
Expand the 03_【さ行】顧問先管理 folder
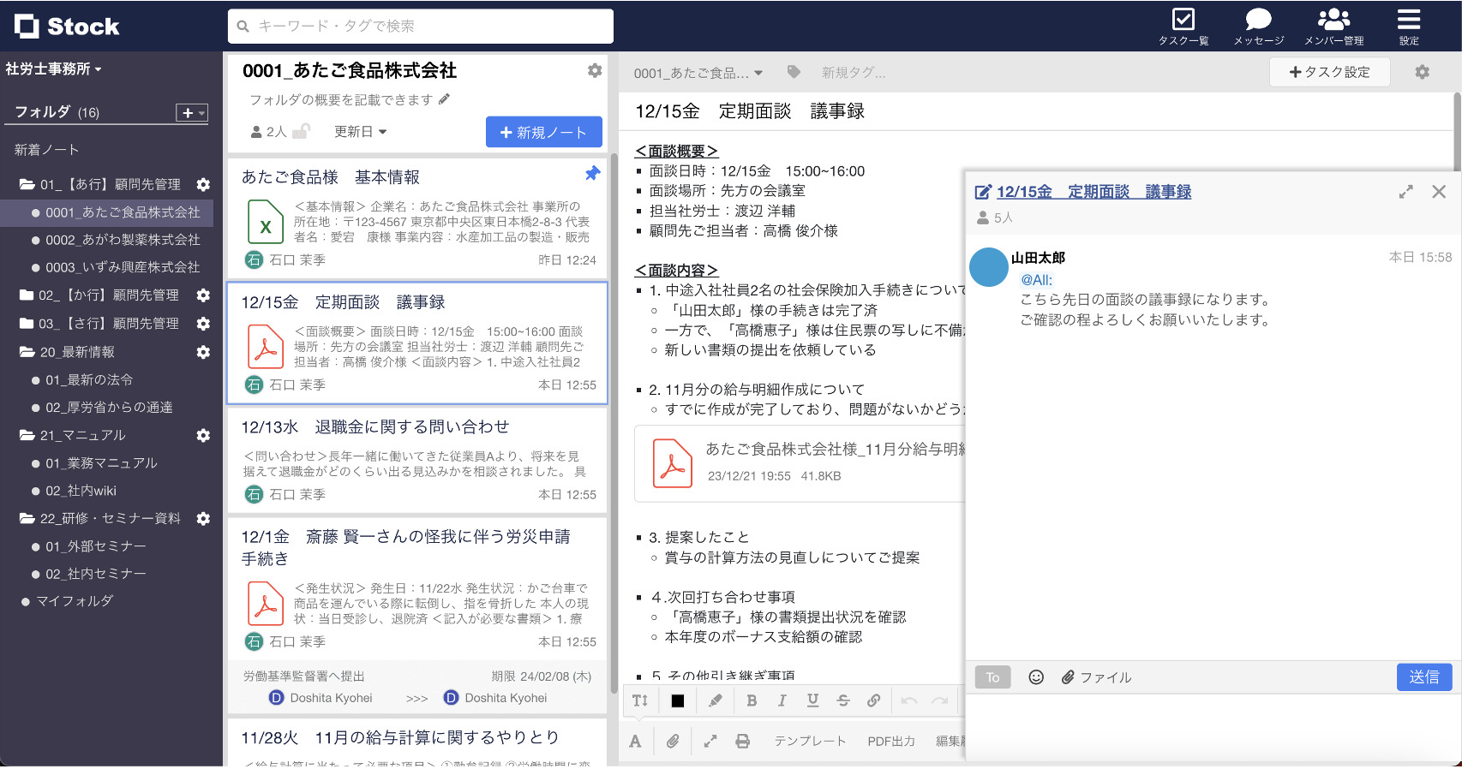(x=27, y=324)
